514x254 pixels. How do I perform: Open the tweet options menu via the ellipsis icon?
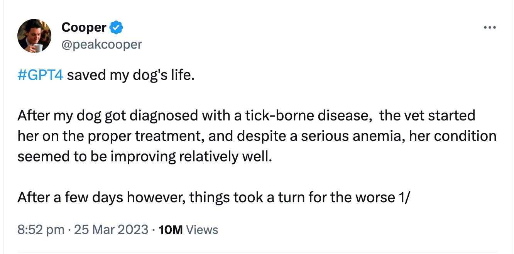pos(490,27)
